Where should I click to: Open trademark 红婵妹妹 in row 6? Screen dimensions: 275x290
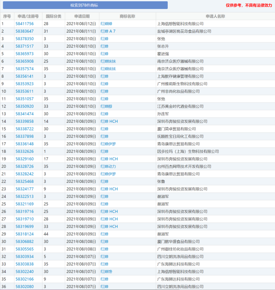point(108,61)
